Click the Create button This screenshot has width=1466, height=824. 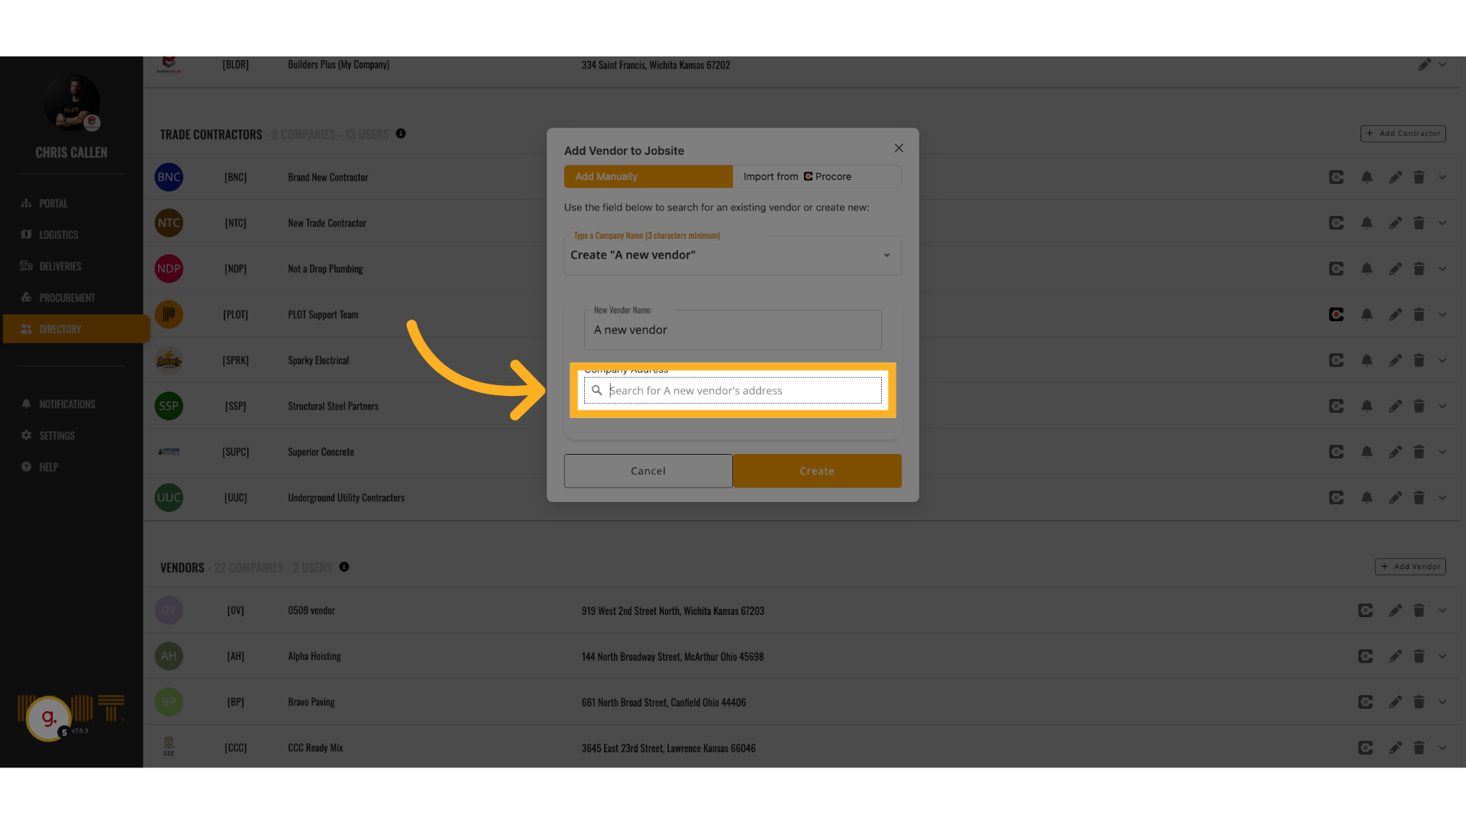[x=816, y=471]
